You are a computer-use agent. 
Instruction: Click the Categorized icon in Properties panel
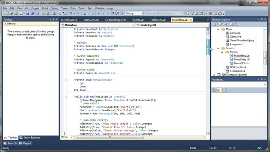tap(214, 90)
